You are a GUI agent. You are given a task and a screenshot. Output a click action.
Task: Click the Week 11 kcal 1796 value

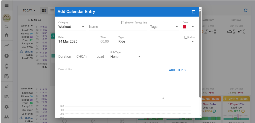tap(27, 47)
